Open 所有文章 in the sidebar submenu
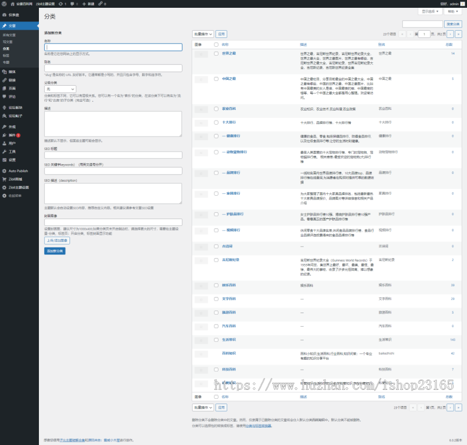This screenshot has height=445, width=467. pos(9,35)
